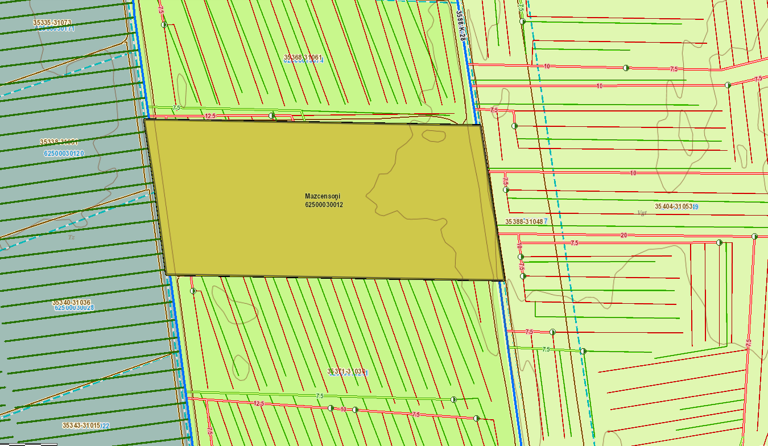Screen dimensions: 768x446
Task: Click the ditch label 3588:K-28
Action: tap(461, 25)
